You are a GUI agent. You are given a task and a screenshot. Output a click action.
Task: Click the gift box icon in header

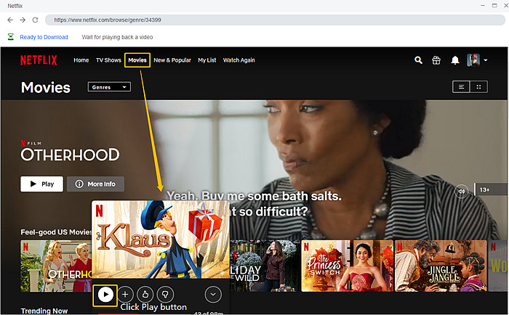tap(436, 60)
